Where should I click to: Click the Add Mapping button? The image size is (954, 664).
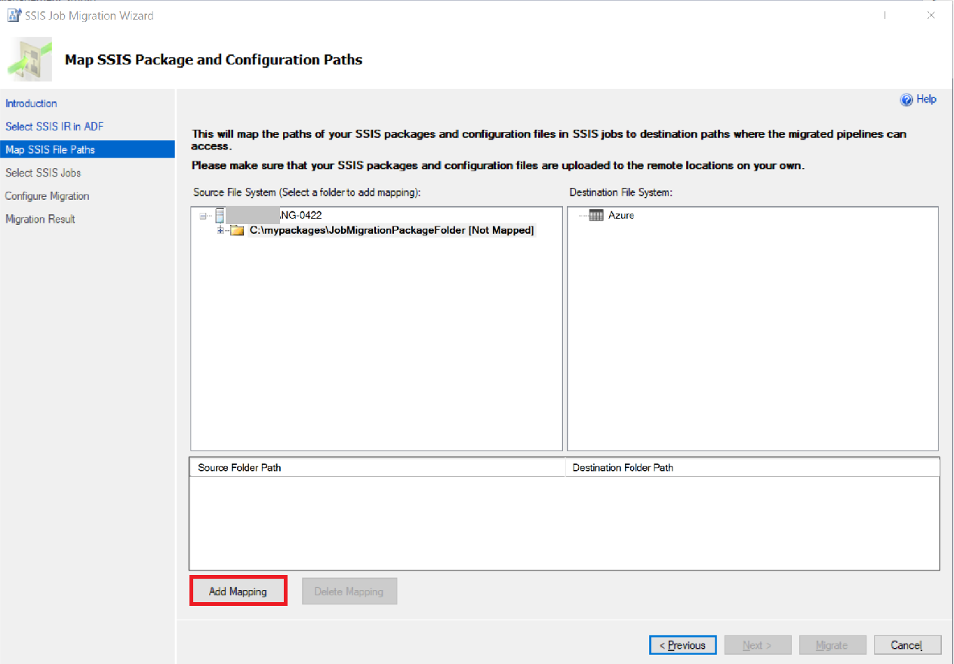(x=238, y=590)
